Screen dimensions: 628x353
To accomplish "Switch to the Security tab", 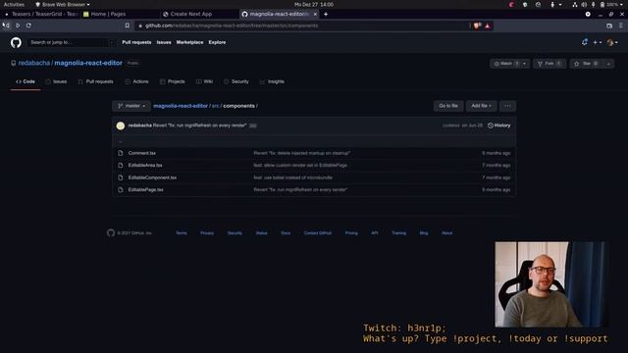I will pos(236,81).
